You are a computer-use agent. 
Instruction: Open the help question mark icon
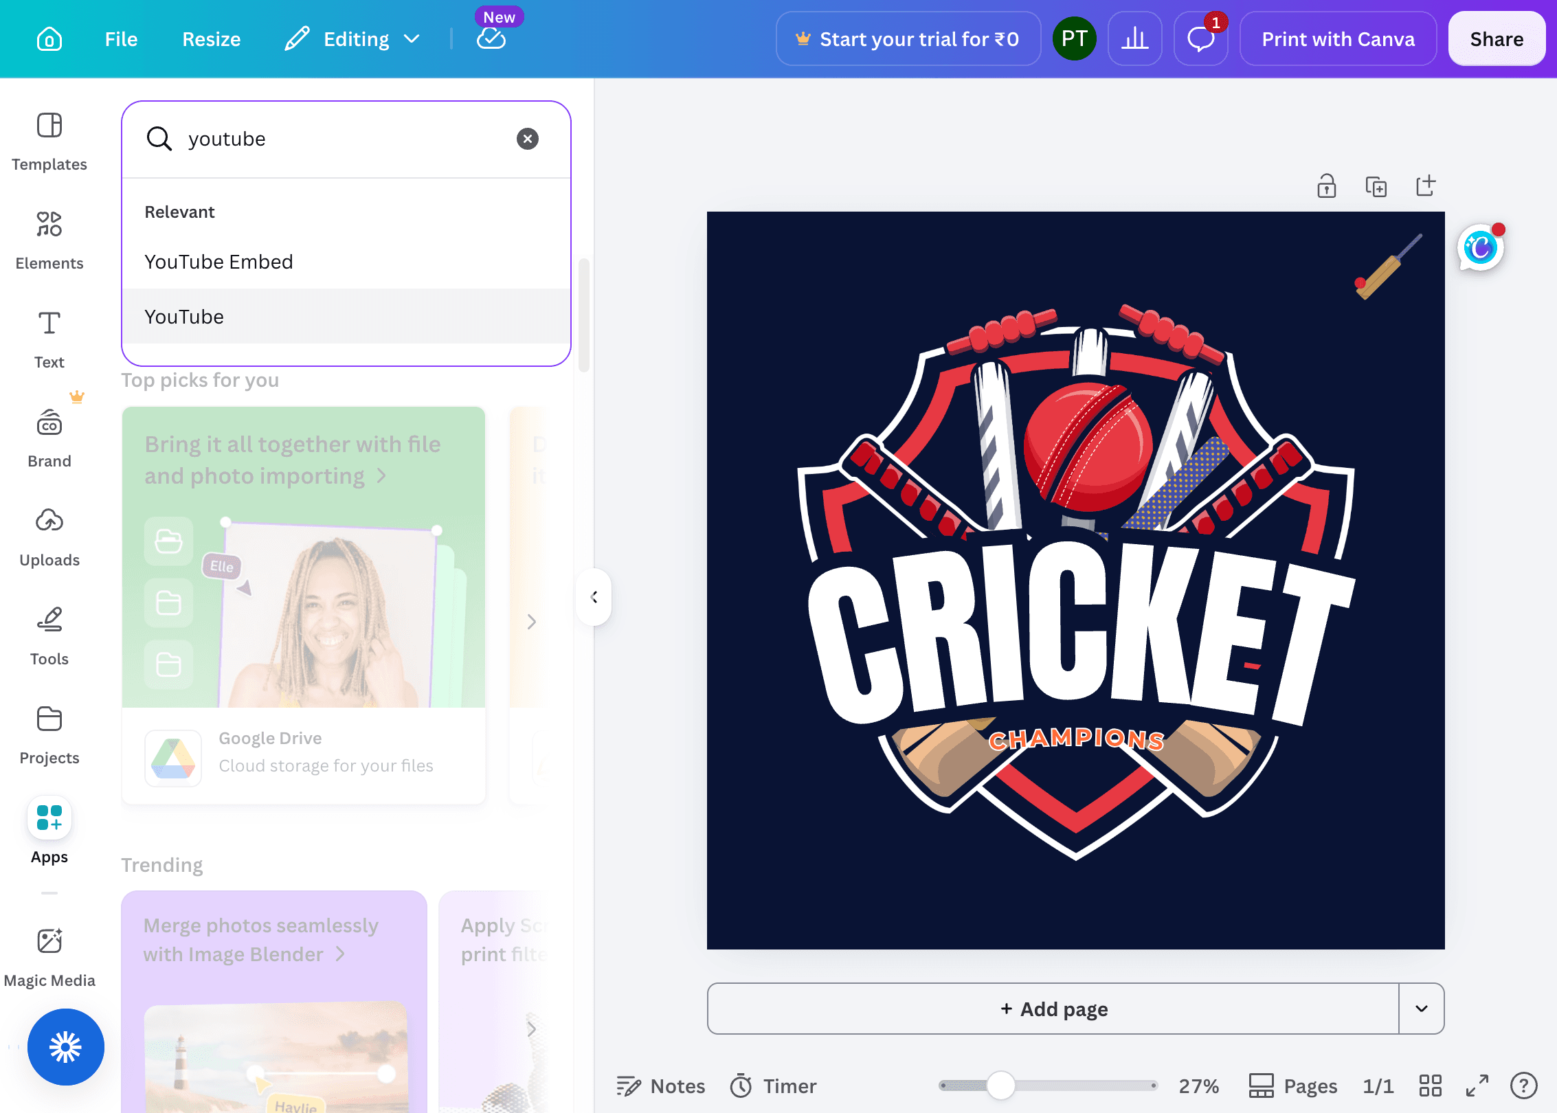(1524, 1086)
